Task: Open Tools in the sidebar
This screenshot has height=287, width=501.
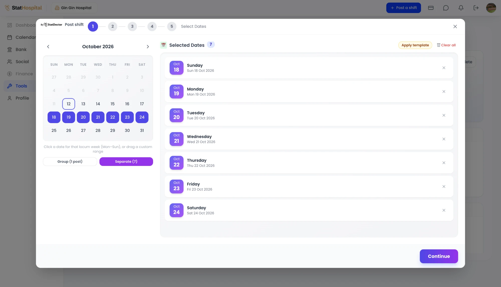Action: 20,86
